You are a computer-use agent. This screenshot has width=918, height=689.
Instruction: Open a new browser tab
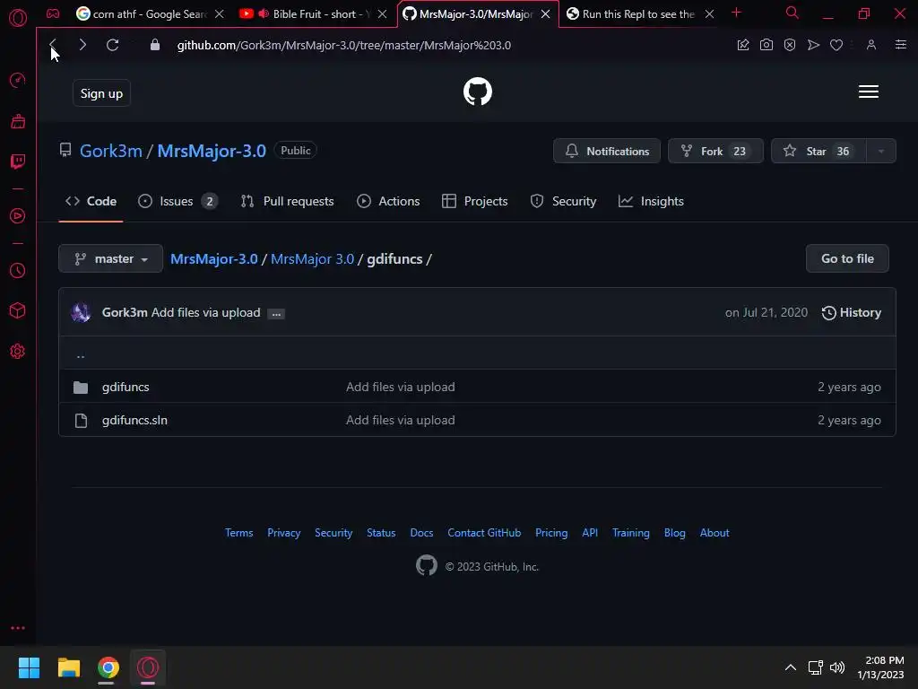737,13
